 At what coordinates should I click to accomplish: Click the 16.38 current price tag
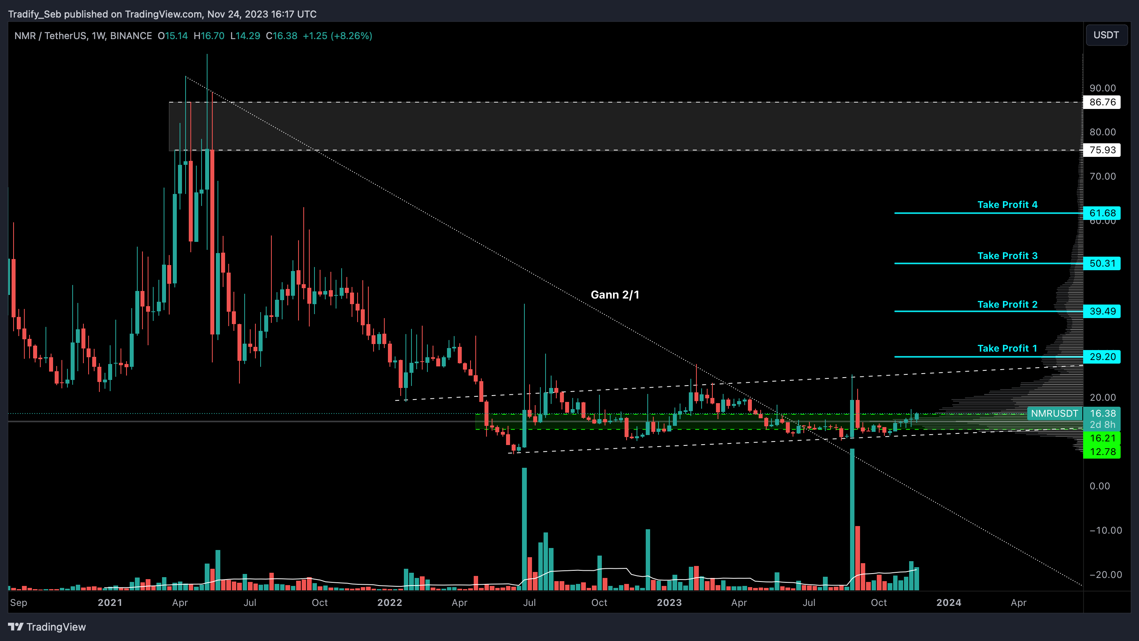click(x=1102, y=413)
